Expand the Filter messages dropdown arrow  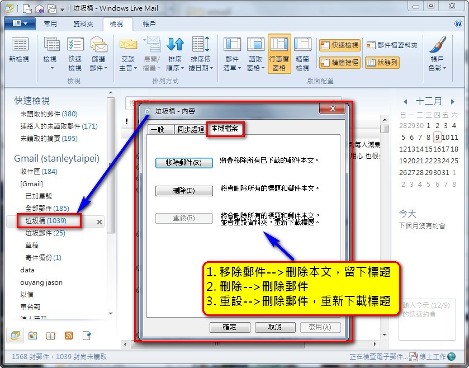click(x=106, y=68)
